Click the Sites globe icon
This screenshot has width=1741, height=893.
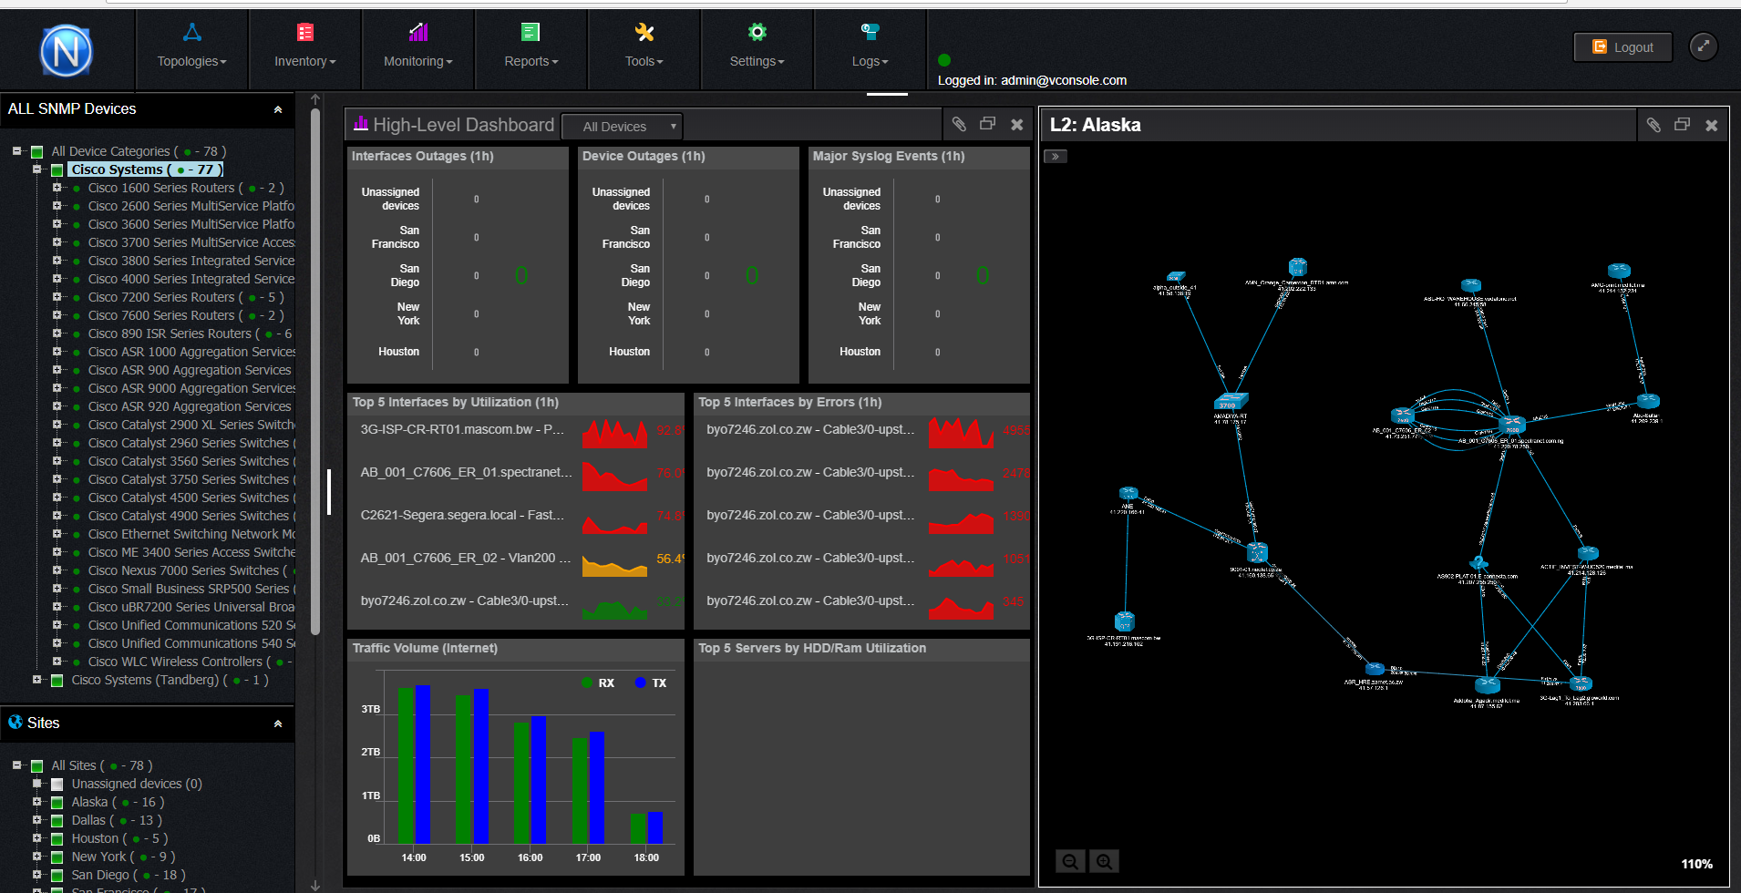(15, 723)
